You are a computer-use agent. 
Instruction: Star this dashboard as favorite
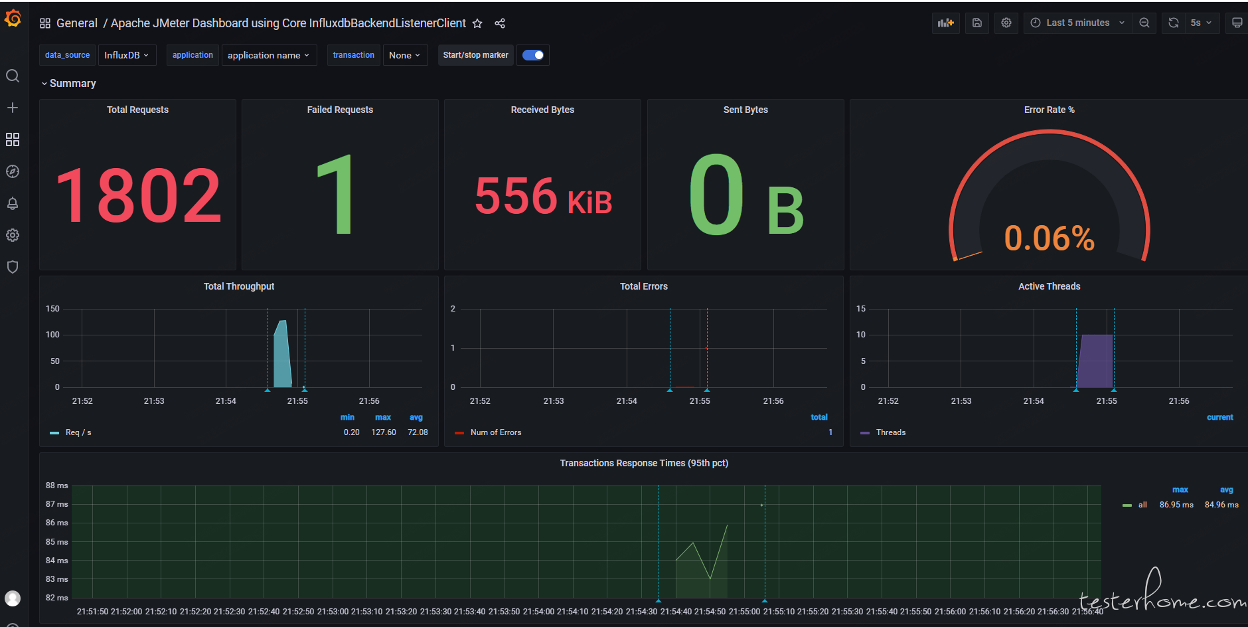[477, 23]
